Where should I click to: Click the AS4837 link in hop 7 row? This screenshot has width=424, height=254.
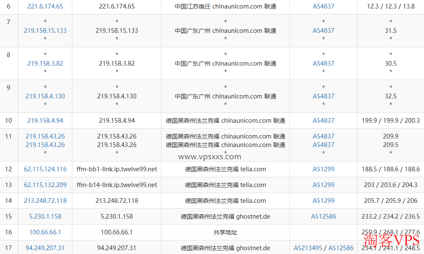pos(324,31)
